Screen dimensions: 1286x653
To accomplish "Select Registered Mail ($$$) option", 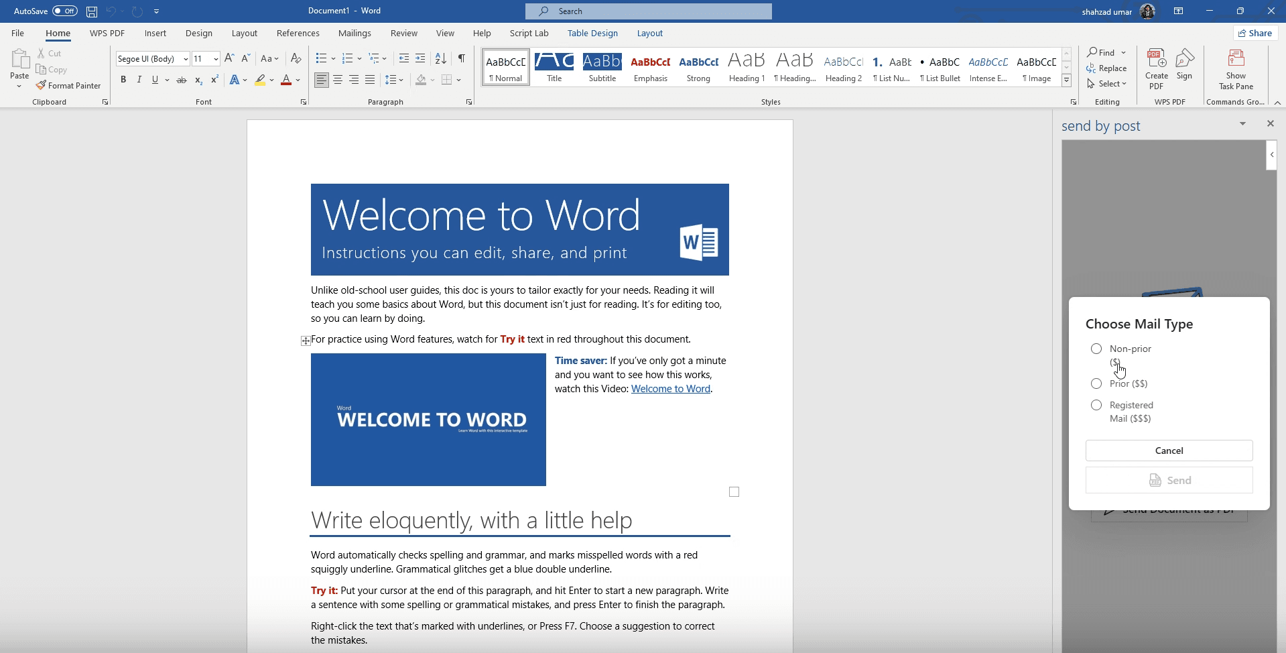I will (x=1096, y=405).
